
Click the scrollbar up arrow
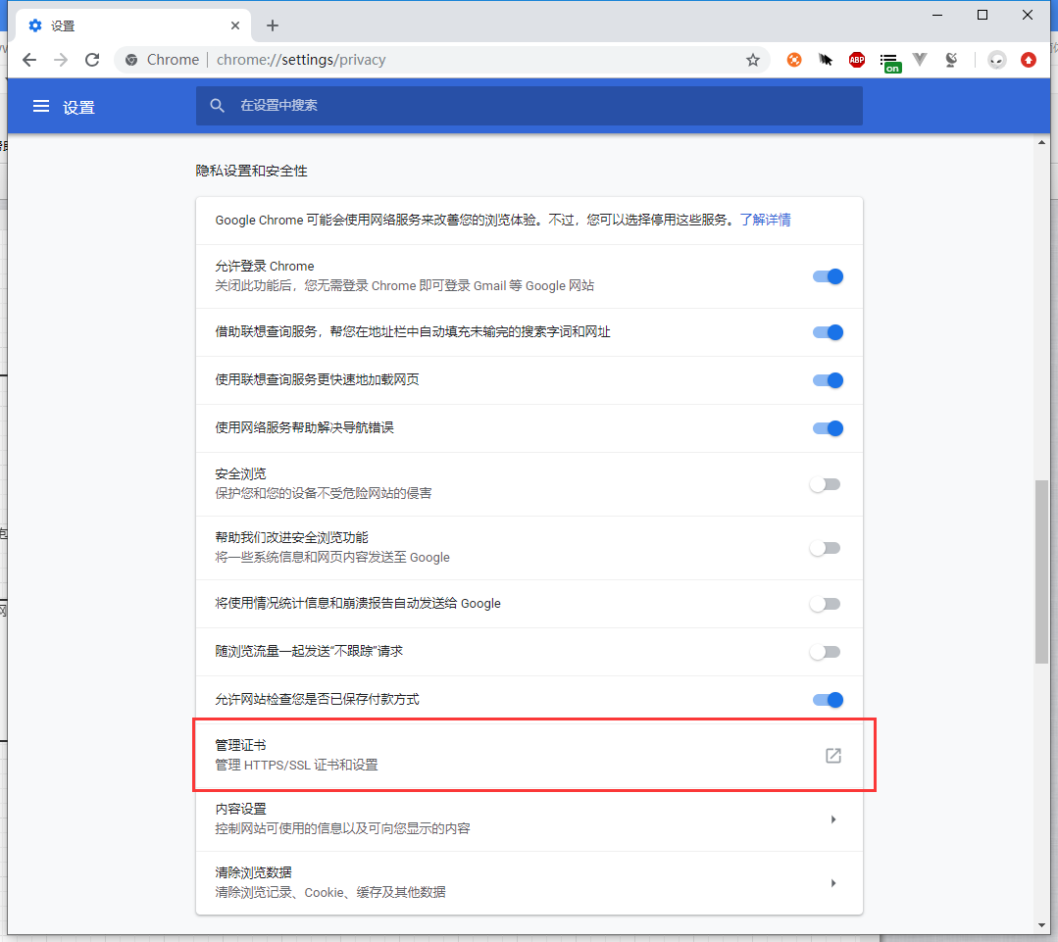click(x=1041, y=142)
